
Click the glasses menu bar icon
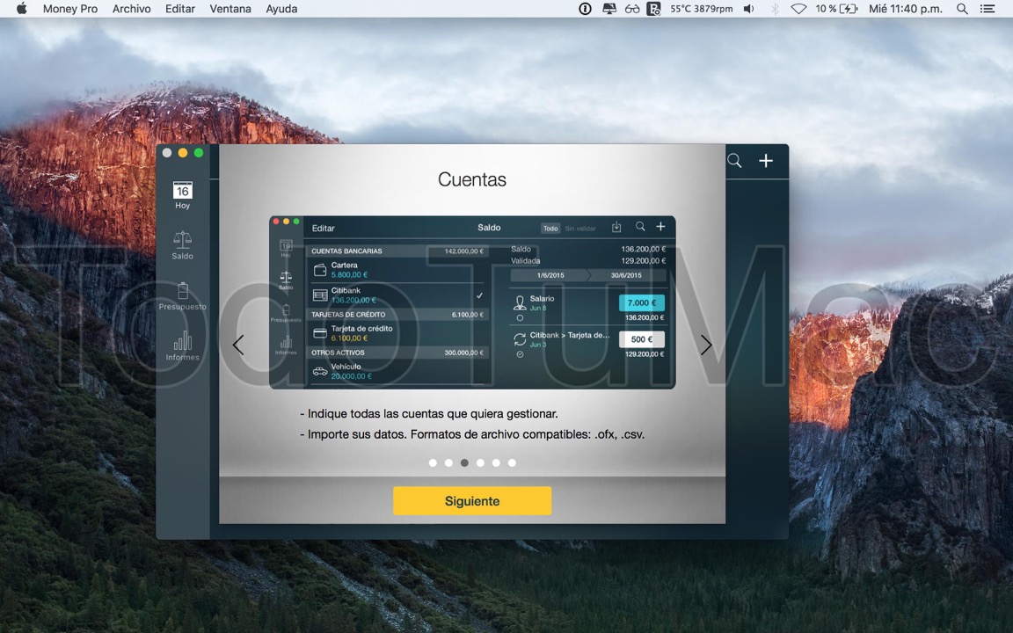(x=632, y=9)
